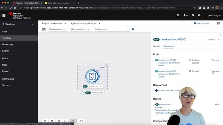
Task: Open Builds in the sidebar
Action: pyautogui.click(x=19, y=58)
